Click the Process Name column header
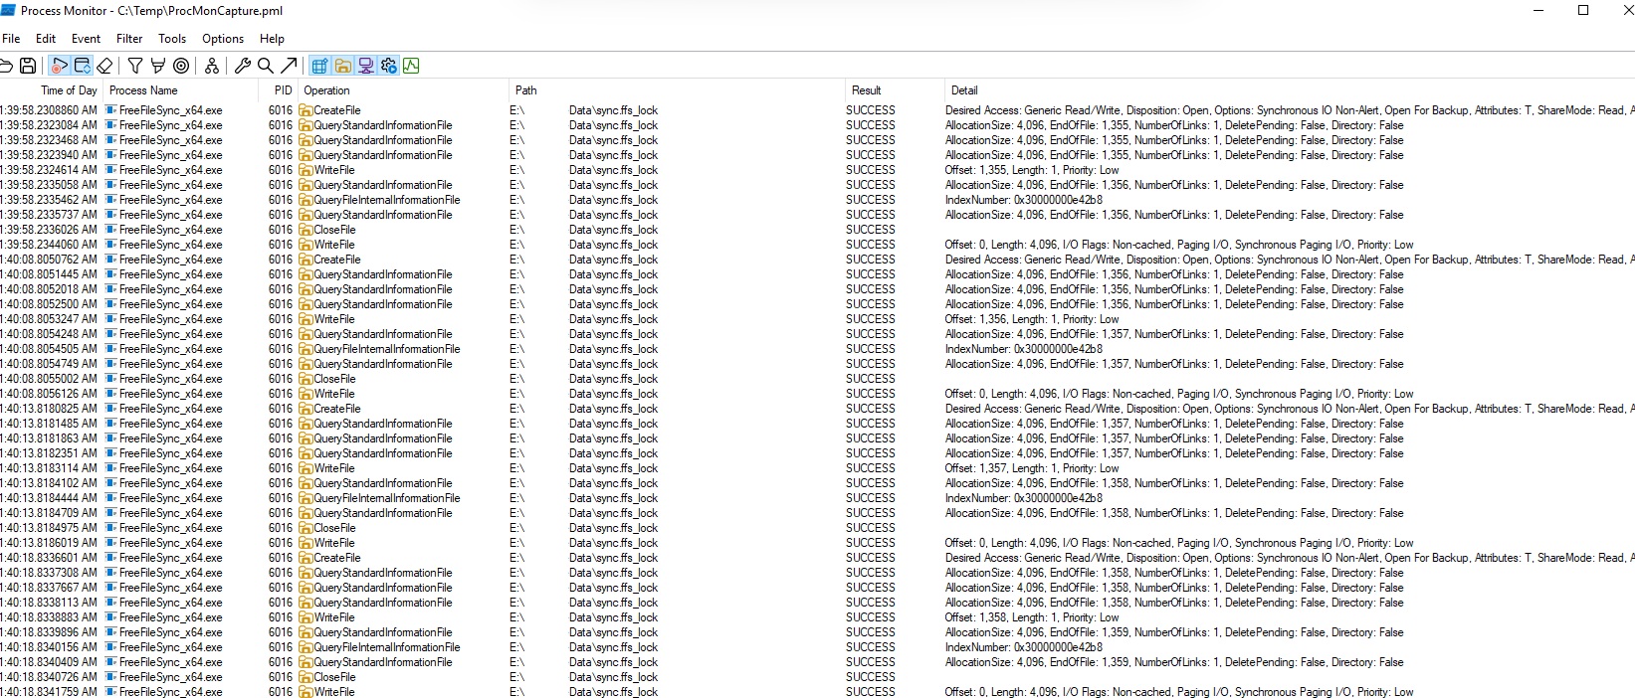This screenshot has height=698, width=1635. 182,90
